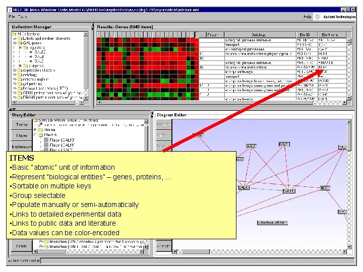Select the GRID protein collection row
This screenshot has height=272, width=363.
50,93
